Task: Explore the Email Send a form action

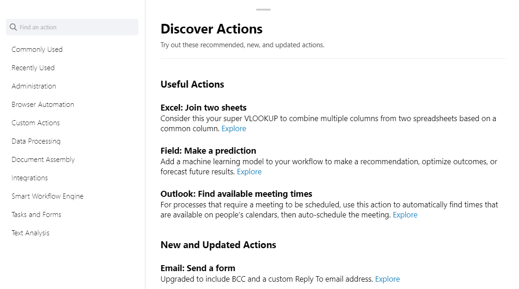Action: [388, 279]
